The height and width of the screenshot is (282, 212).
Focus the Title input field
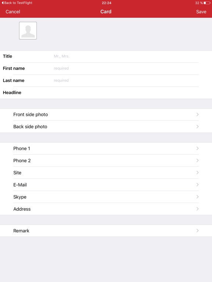click(x=126, y=56)
